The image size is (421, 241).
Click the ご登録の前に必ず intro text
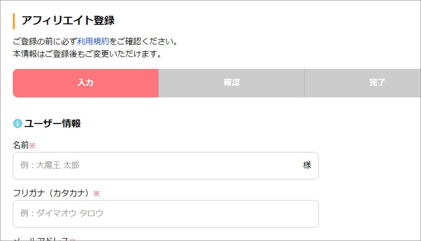pos(45,41)
